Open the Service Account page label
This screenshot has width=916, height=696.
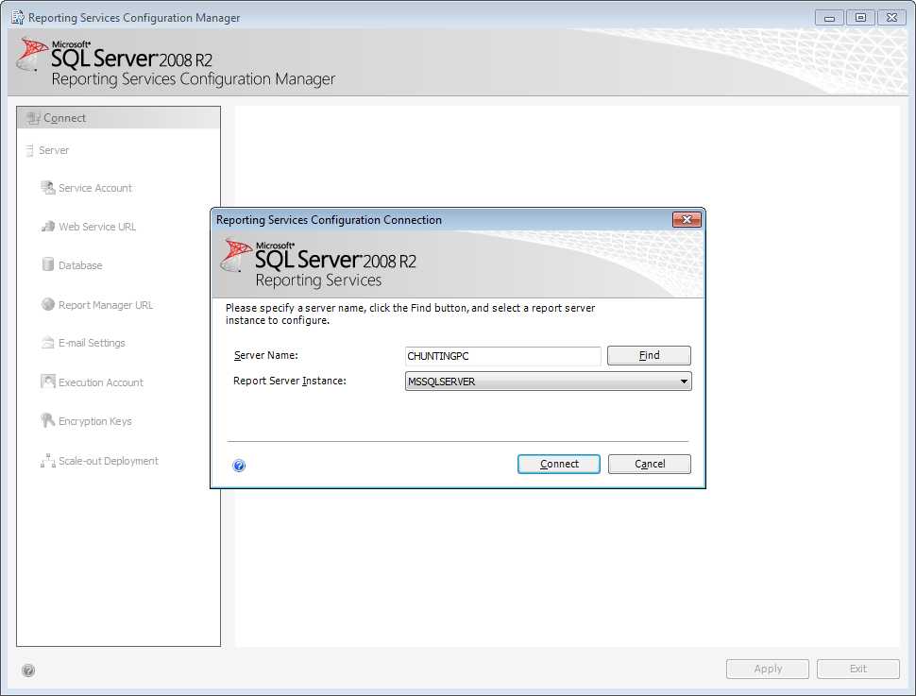(95, 188)
